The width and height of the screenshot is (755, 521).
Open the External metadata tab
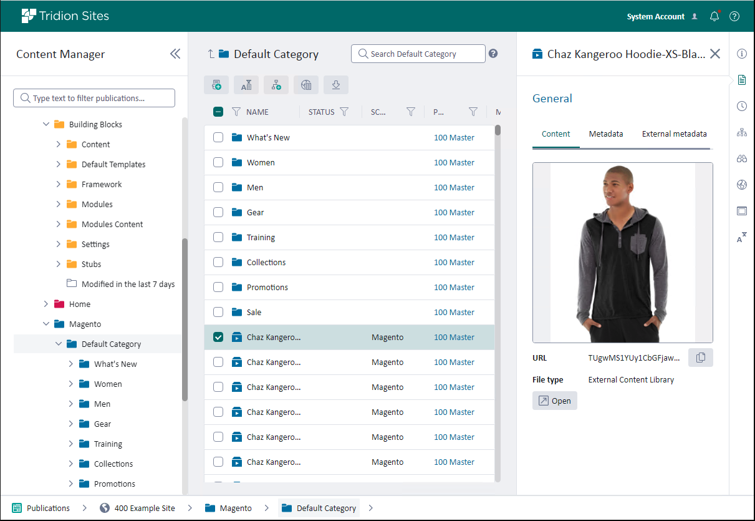coord(674,134)
